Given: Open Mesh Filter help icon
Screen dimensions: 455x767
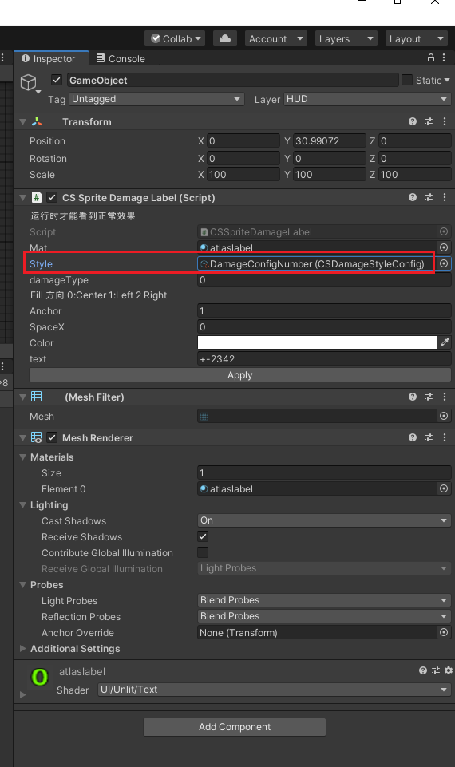Looking at the screenshot, I should [413, 397].
